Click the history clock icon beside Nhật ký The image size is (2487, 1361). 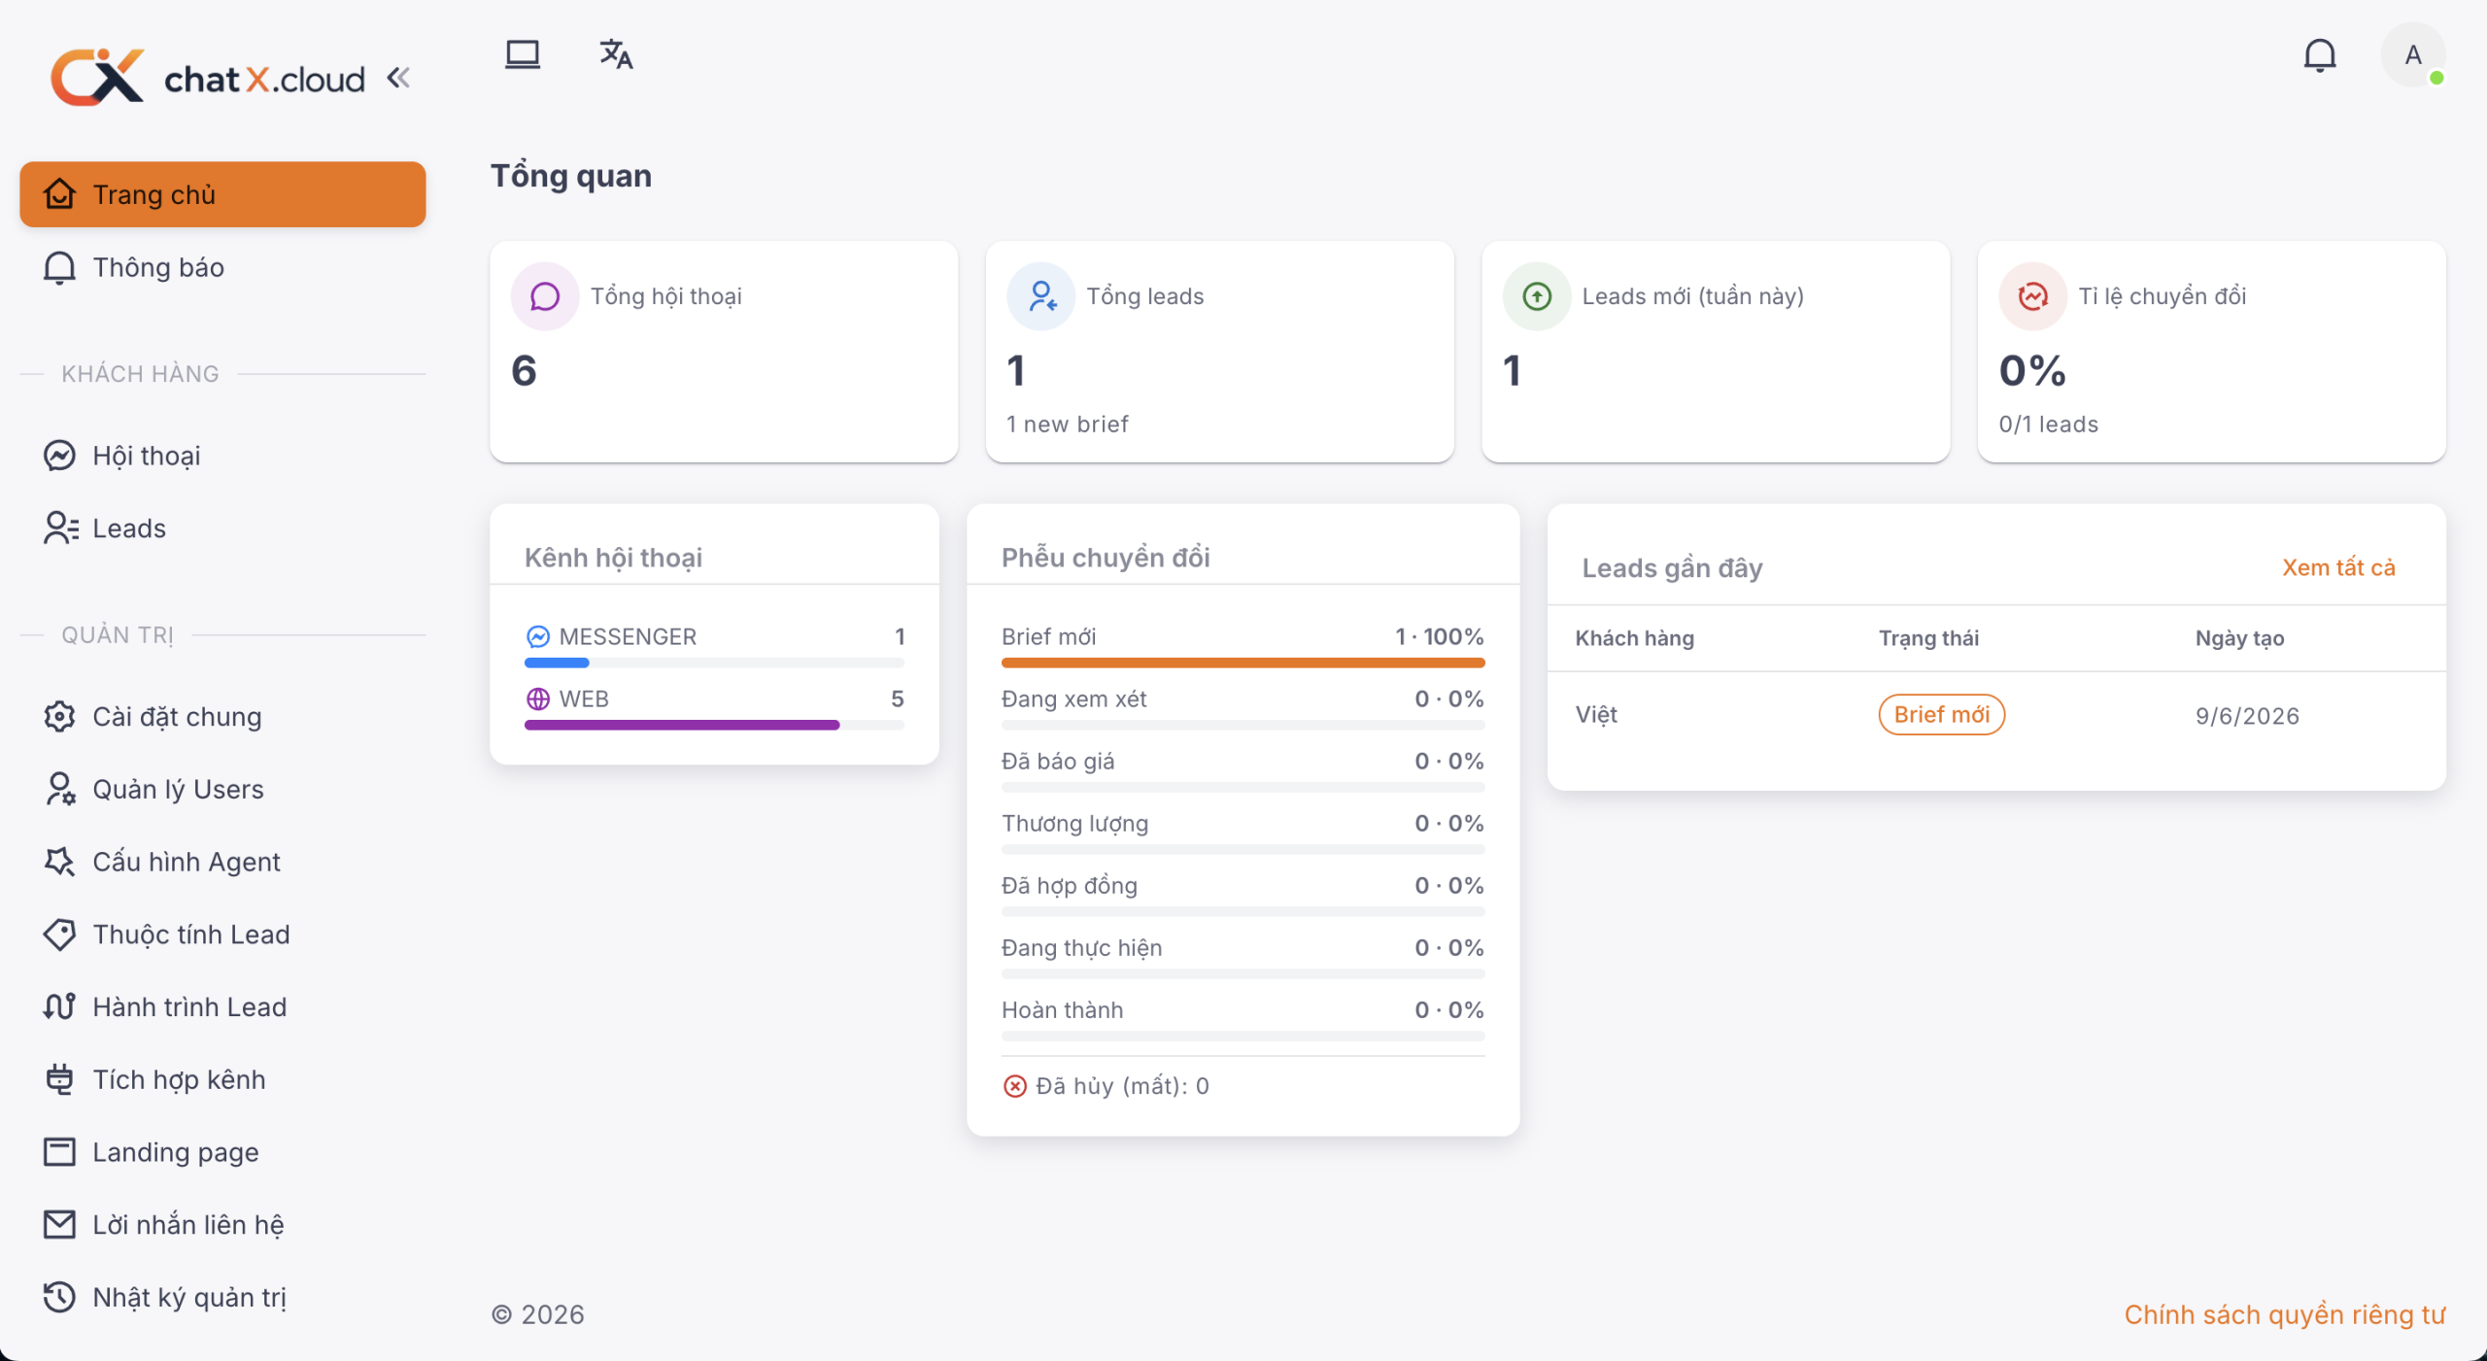coord(59,1298)
